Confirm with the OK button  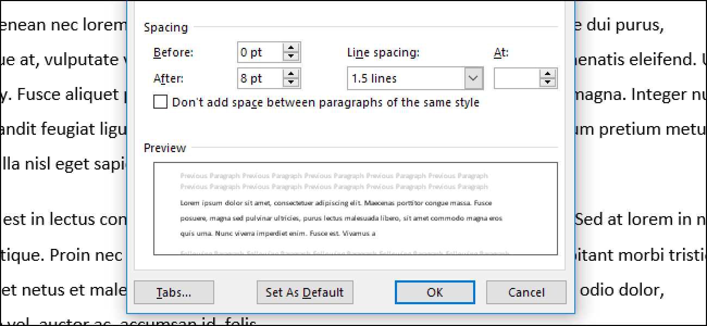435,292
